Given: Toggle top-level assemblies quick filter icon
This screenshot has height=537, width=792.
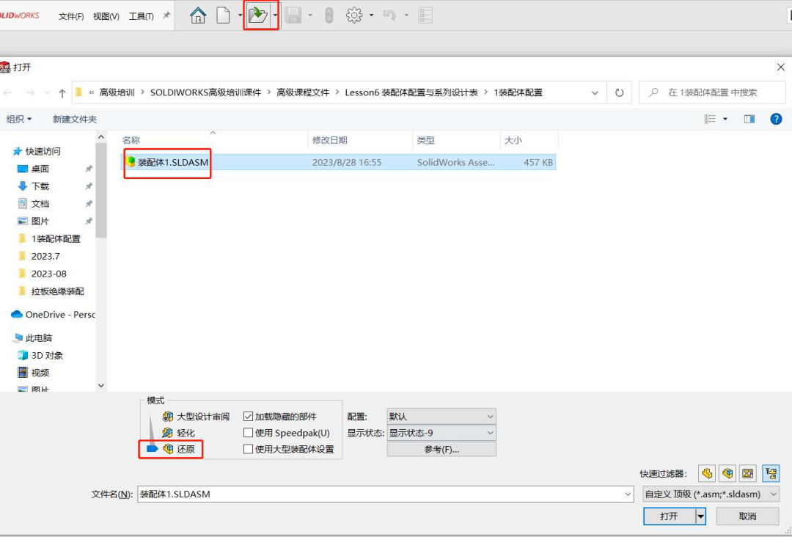Looking at the screenshot, I should 771,473.
